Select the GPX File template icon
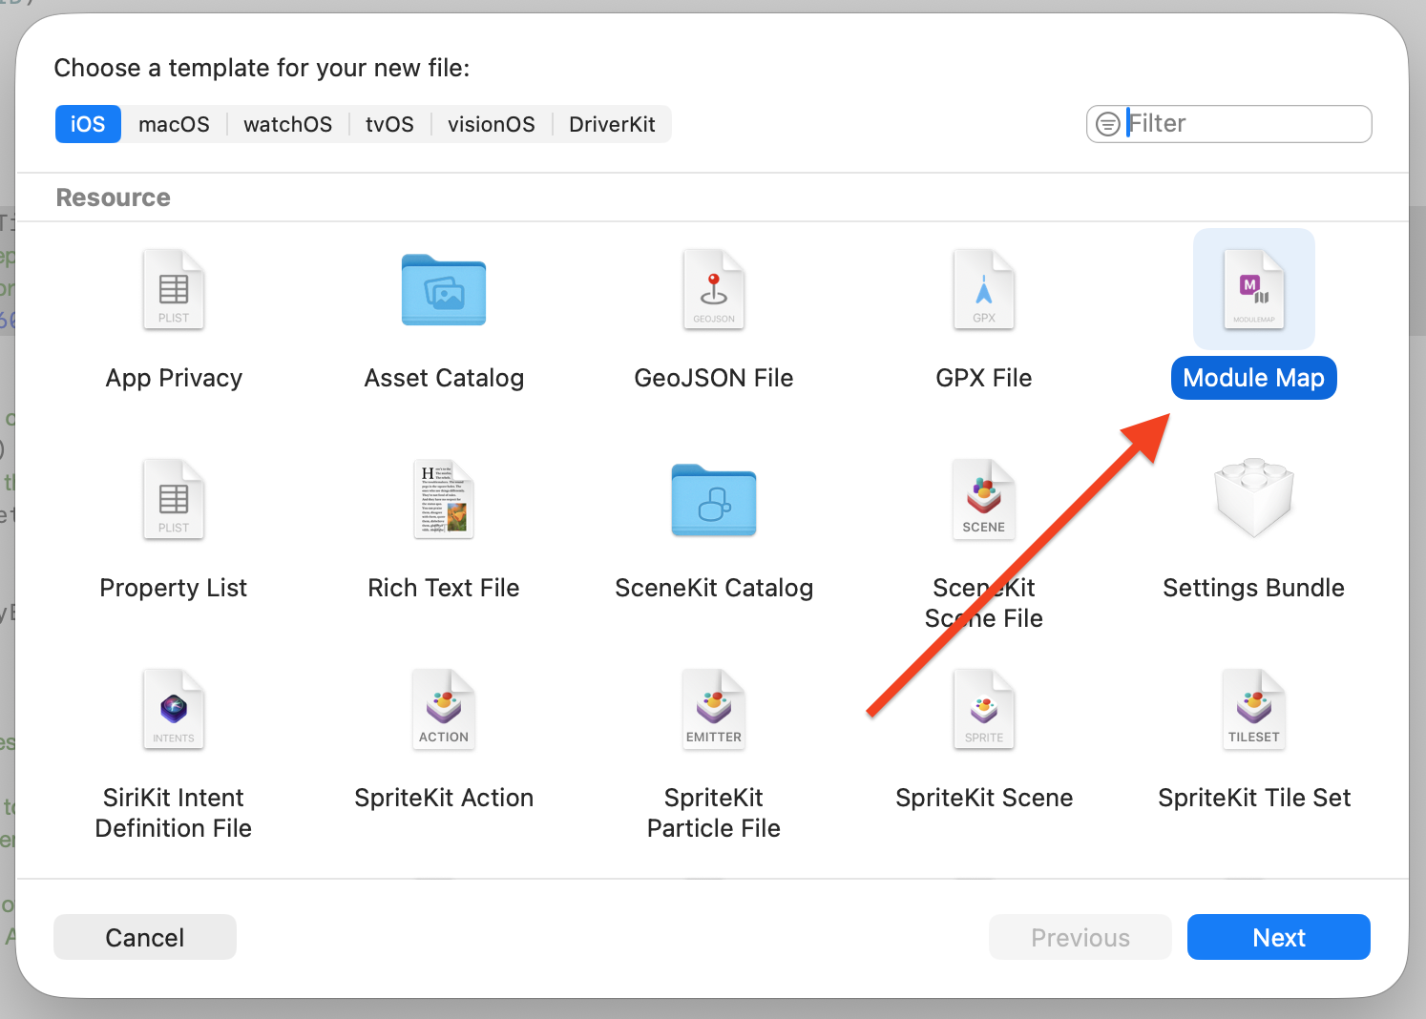The width and height of the screenshot is (1426, 1019). 984,289
